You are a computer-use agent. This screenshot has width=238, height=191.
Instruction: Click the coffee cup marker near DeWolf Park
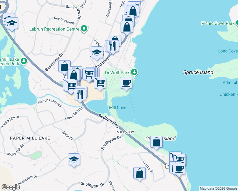(126, 83)
